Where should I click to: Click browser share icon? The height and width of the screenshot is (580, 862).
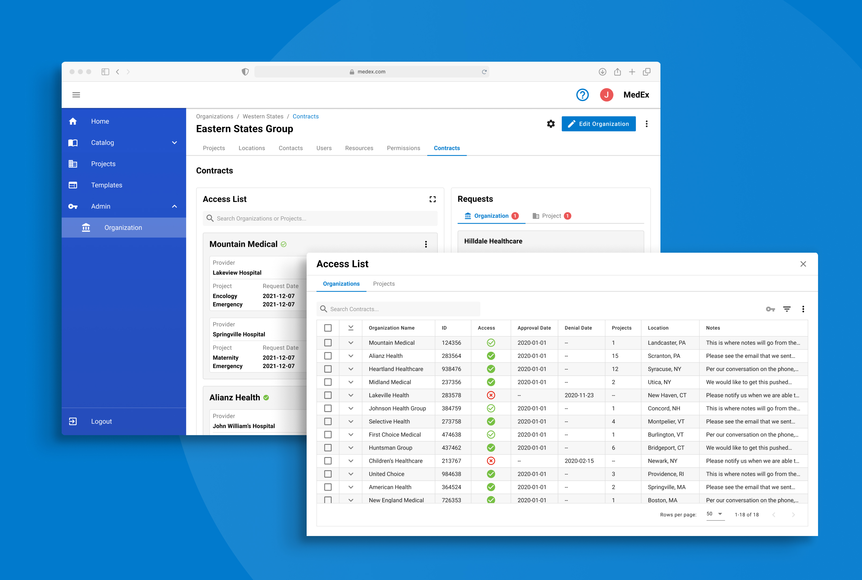click(x=617, y=72)
